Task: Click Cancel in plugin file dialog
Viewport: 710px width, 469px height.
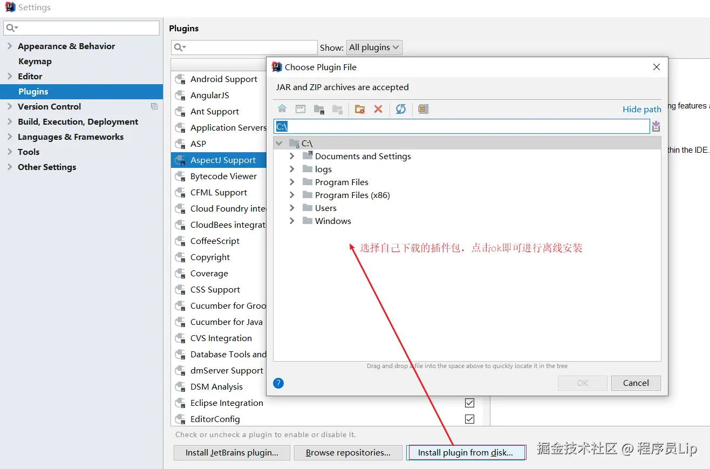Action: click(636, 383)
